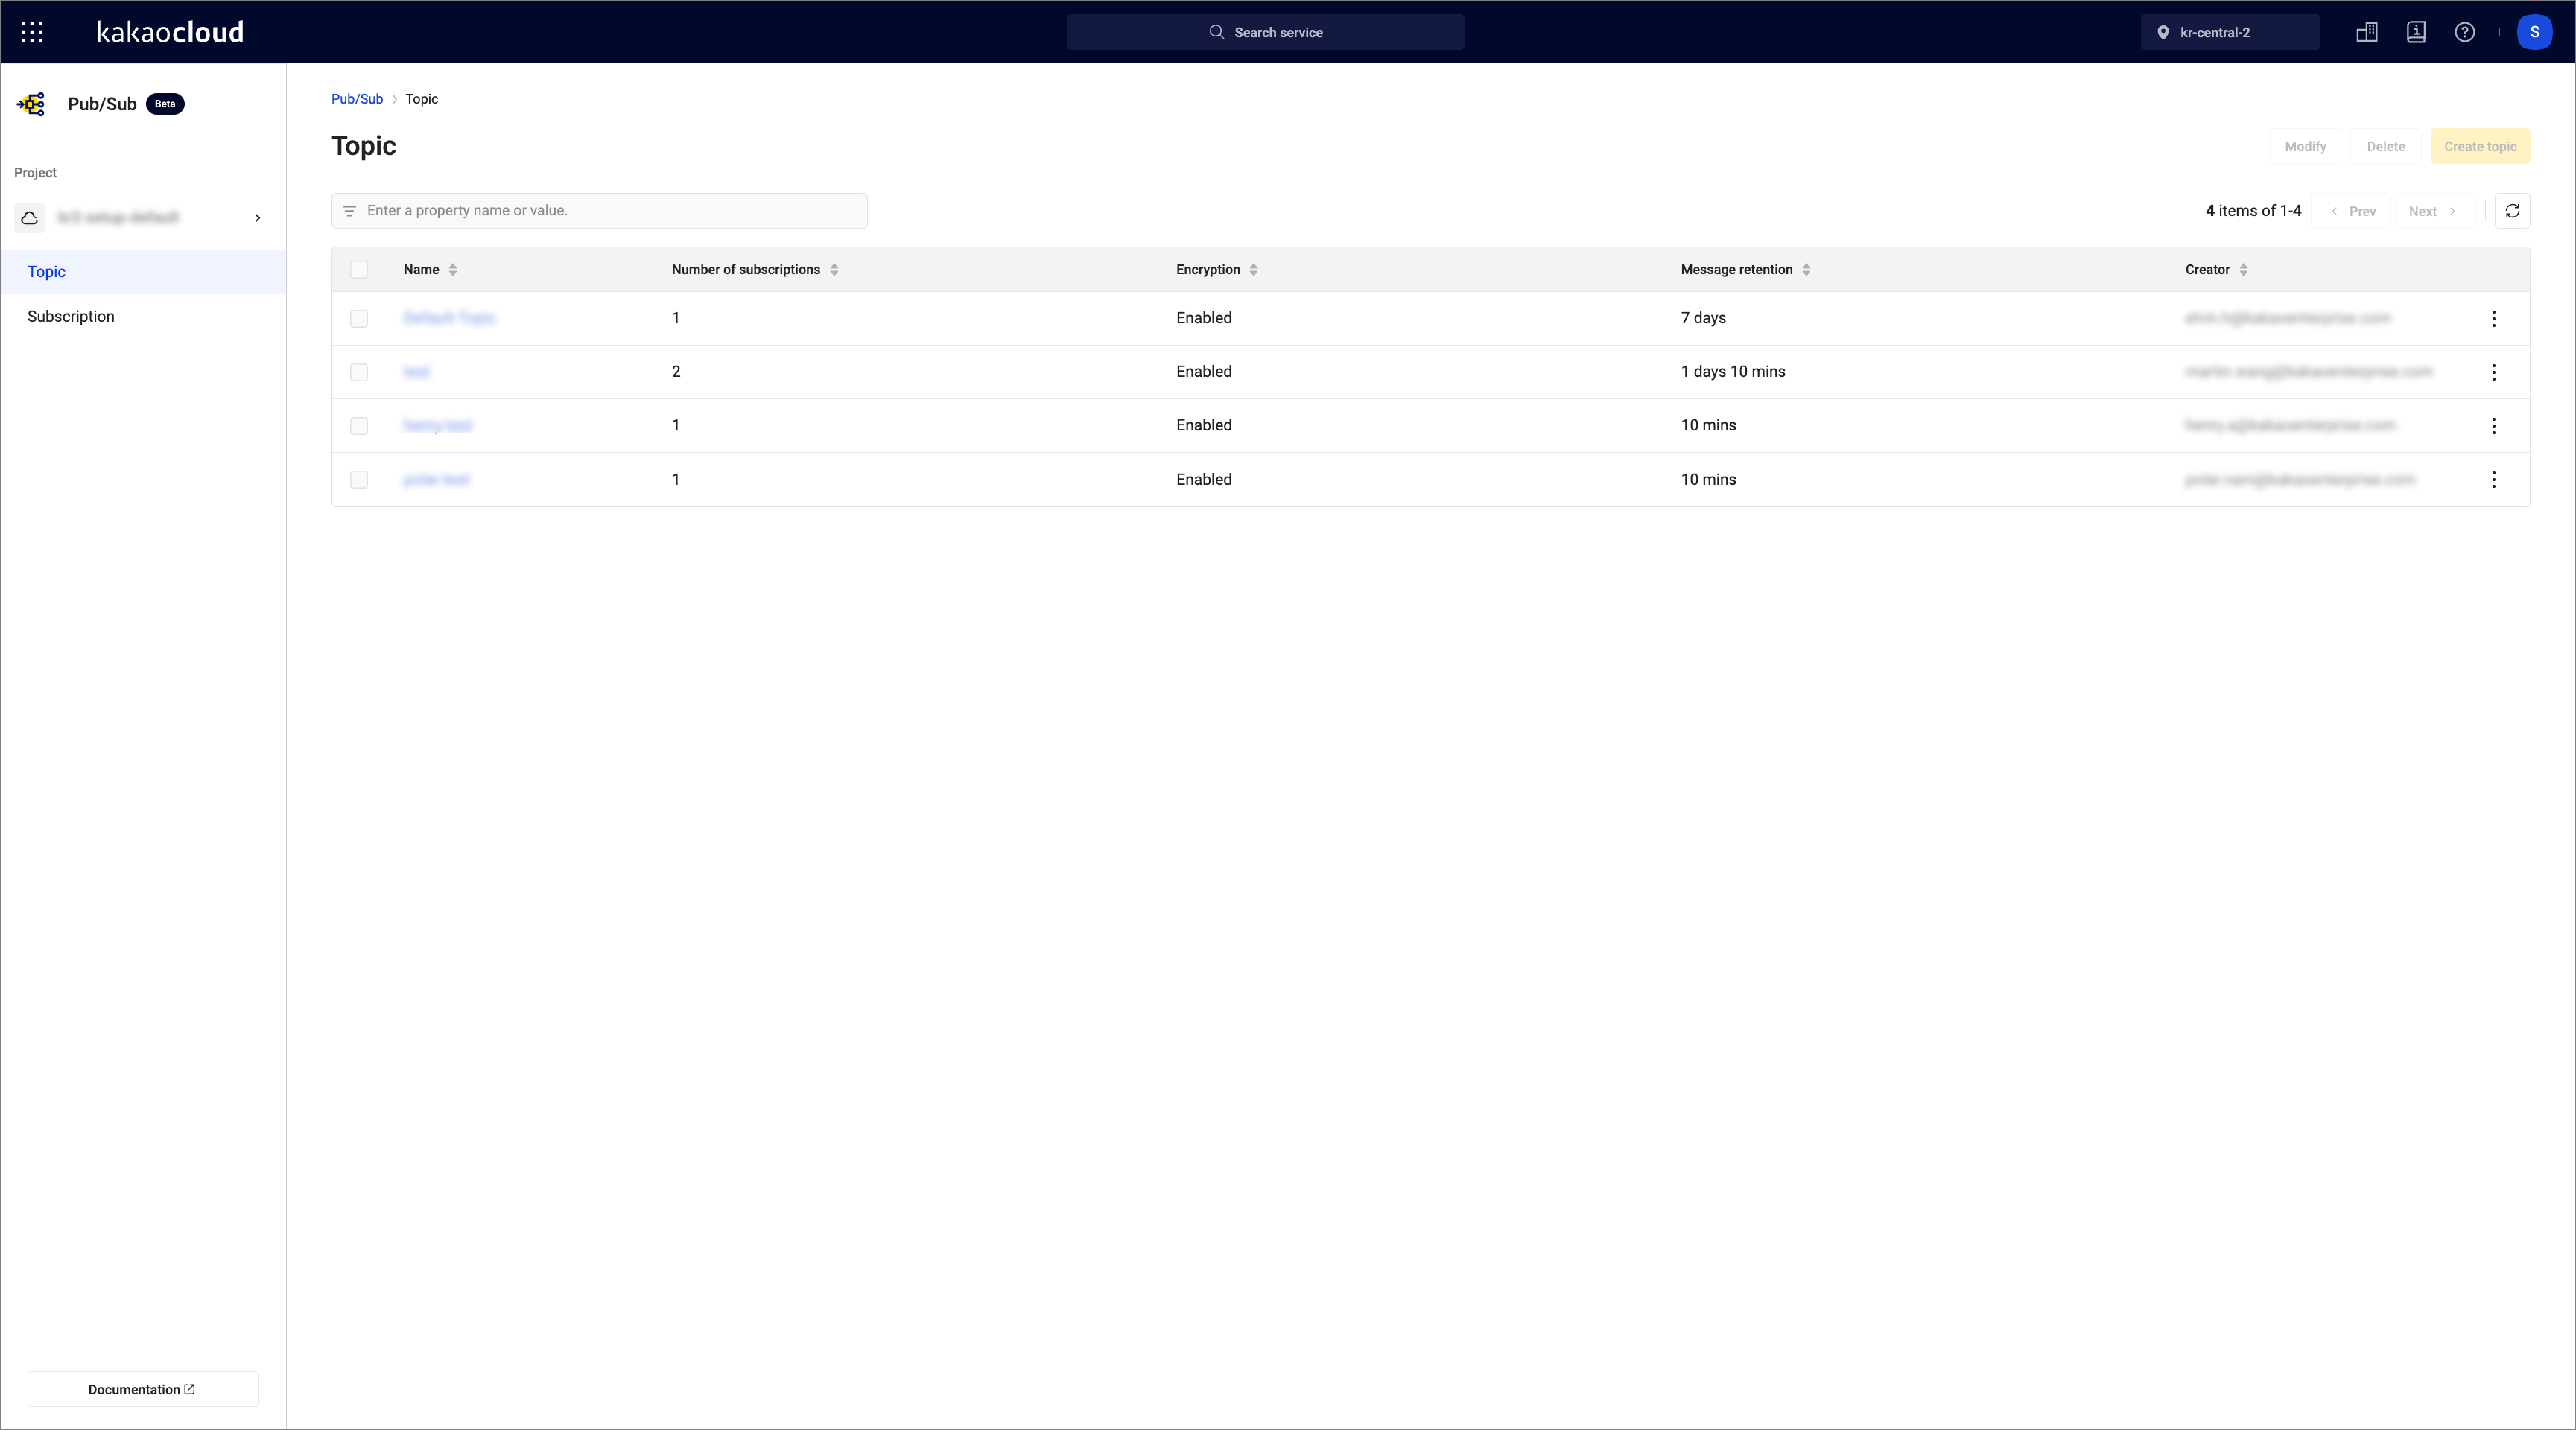Viewport: 2576px width, 1430px height.
Task: Click the Project label in sidebar
Action: coord(35,173)
